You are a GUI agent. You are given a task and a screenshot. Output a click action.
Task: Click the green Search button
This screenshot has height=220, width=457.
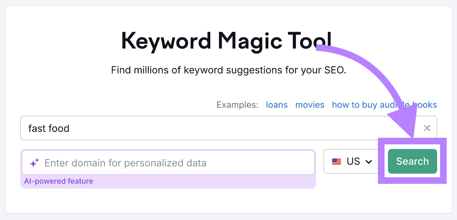(x=412, y=161)
